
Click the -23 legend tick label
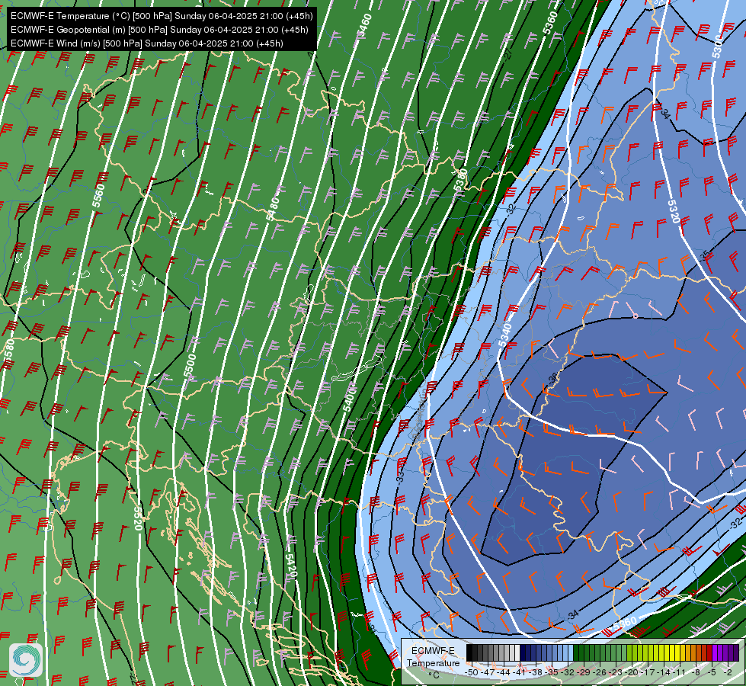point(616,672)
